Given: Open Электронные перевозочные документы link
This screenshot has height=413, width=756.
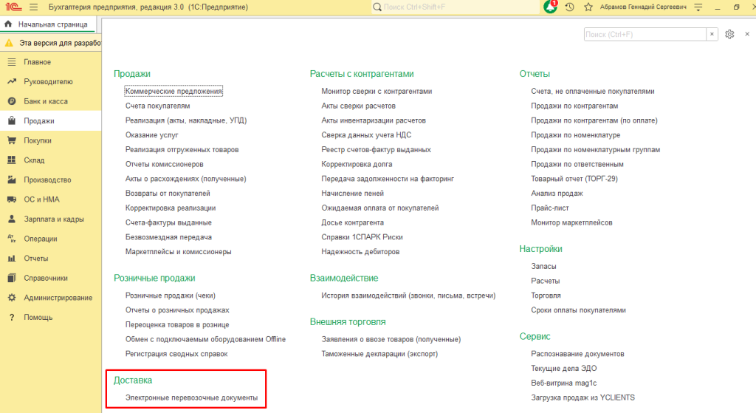Looking at the screenshot, I should point(191,397).
